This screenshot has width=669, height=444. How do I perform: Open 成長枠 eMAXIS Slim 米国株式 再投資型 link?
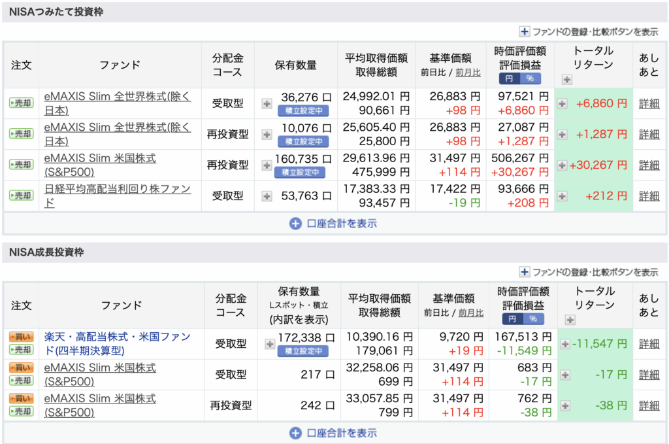click(x=100, y=405)
